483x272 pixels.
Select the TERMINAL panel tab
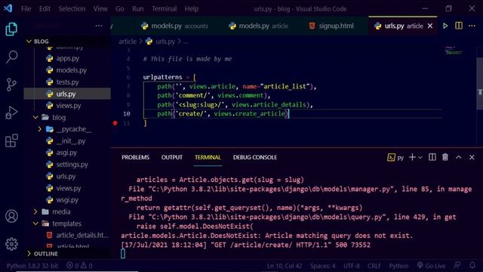208,157
